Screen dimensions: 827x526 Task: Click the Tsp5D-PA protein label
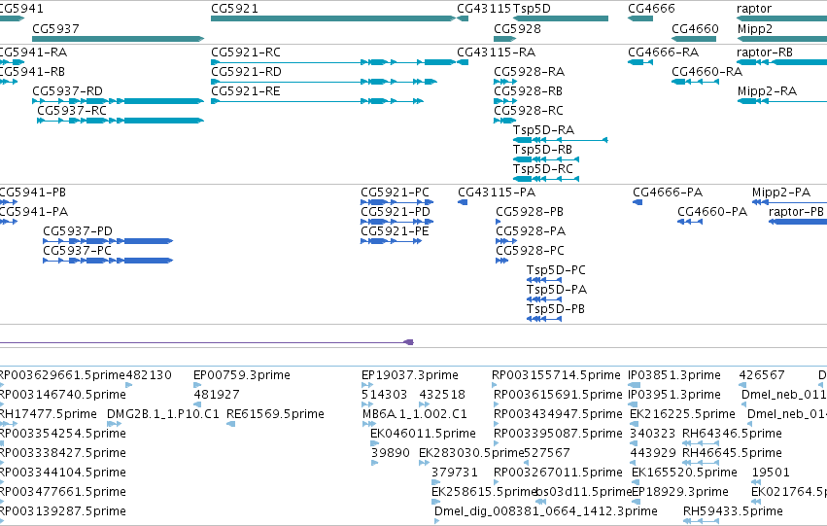[557, 290]
